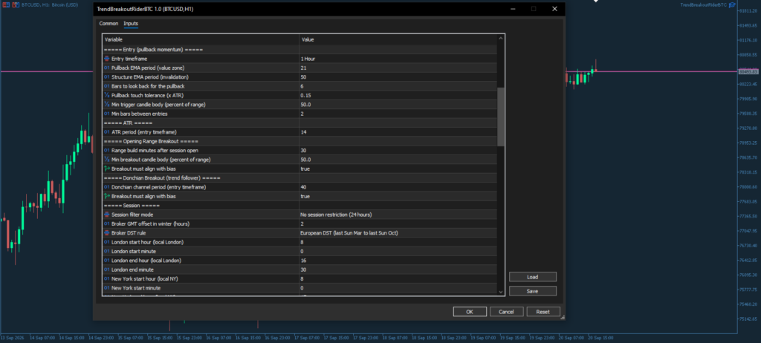Click the integer icon beside London start hour

pyautogui.click(x=107, y=242)
